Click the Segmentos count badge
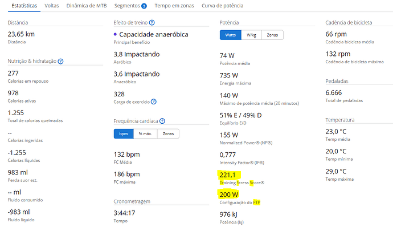The width and height of the screenshot is (393, 227). (144, 6)
